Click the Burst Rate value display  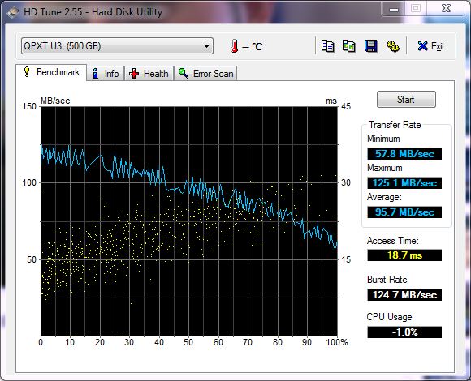(x=404, y=295)
